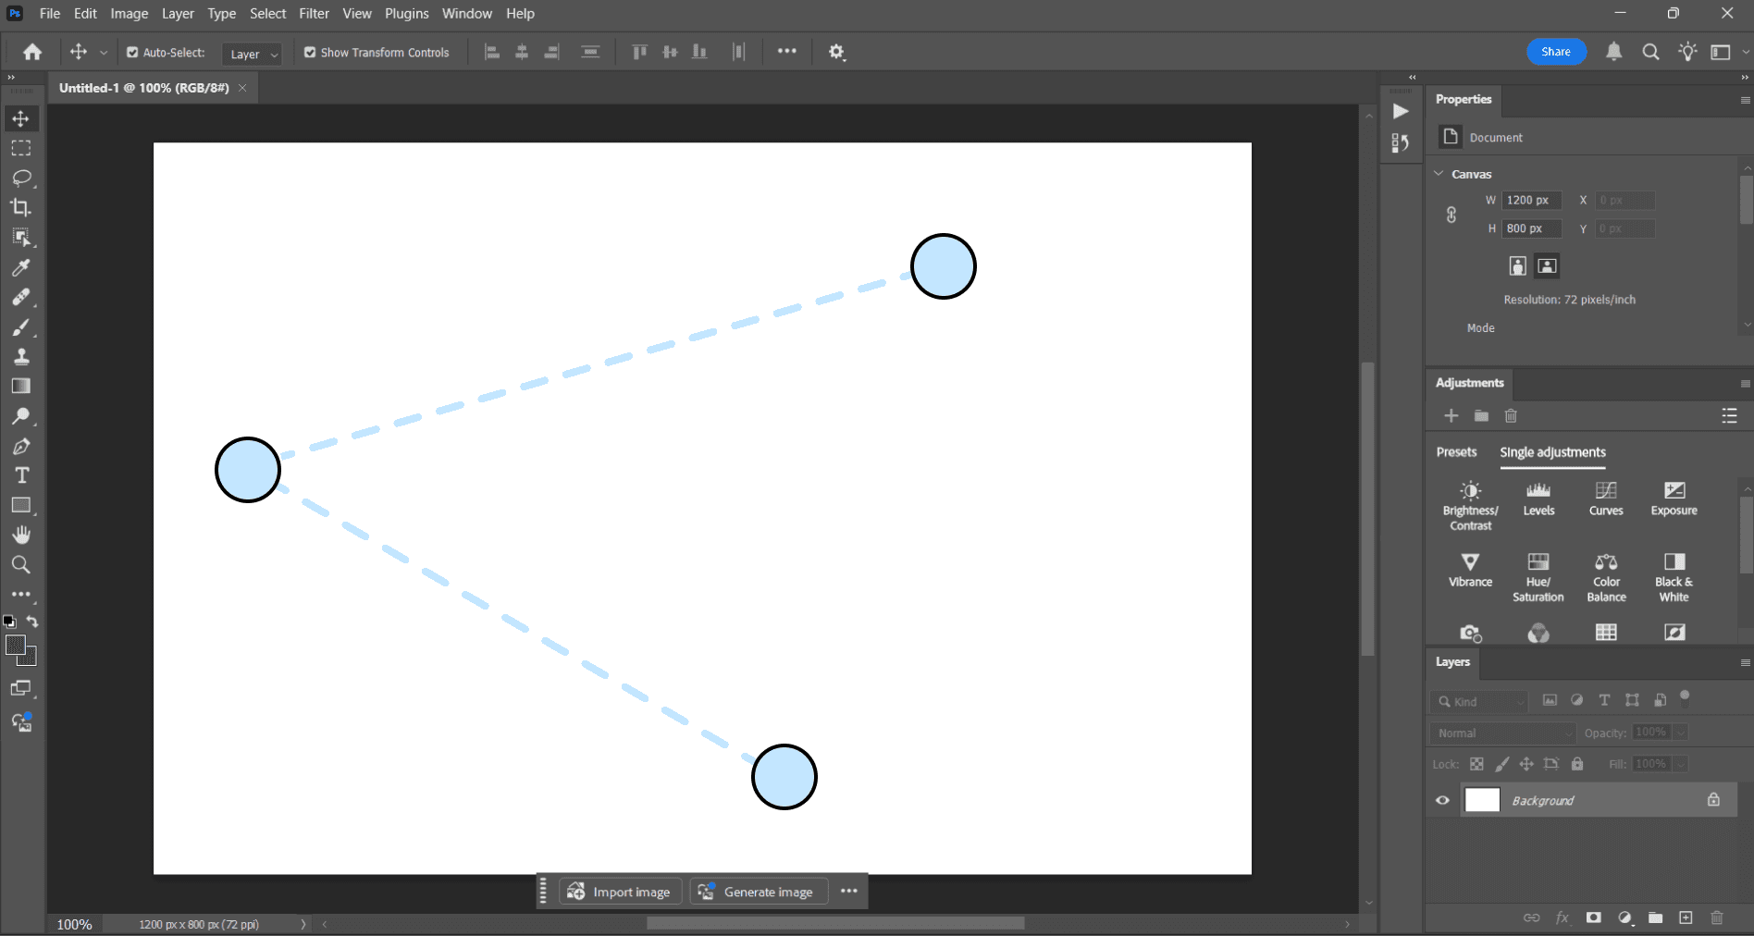
Task: Click the Import image button
Action: [620, 892]
